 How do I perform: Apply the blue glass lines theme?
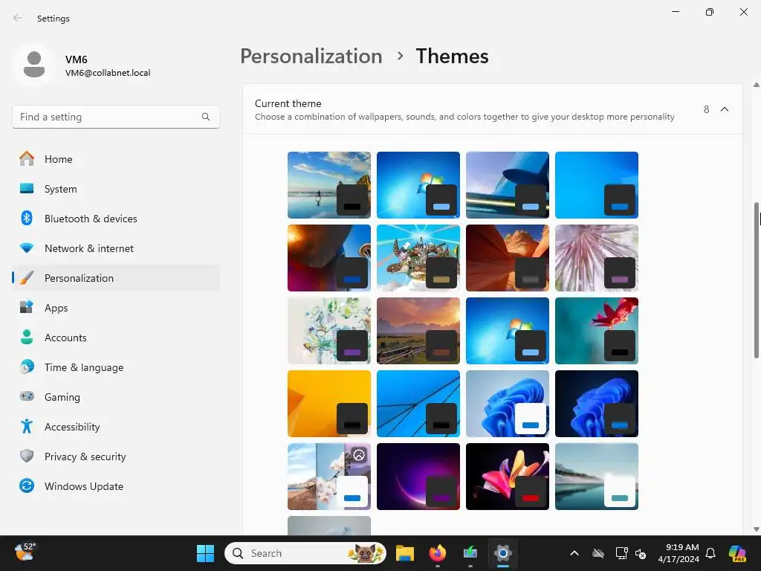coord(418,404)
